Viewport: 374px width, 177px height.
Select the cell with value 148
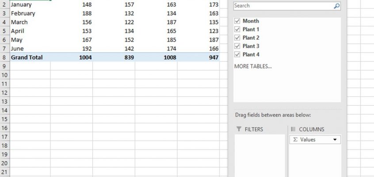click(x=71, y=4)
